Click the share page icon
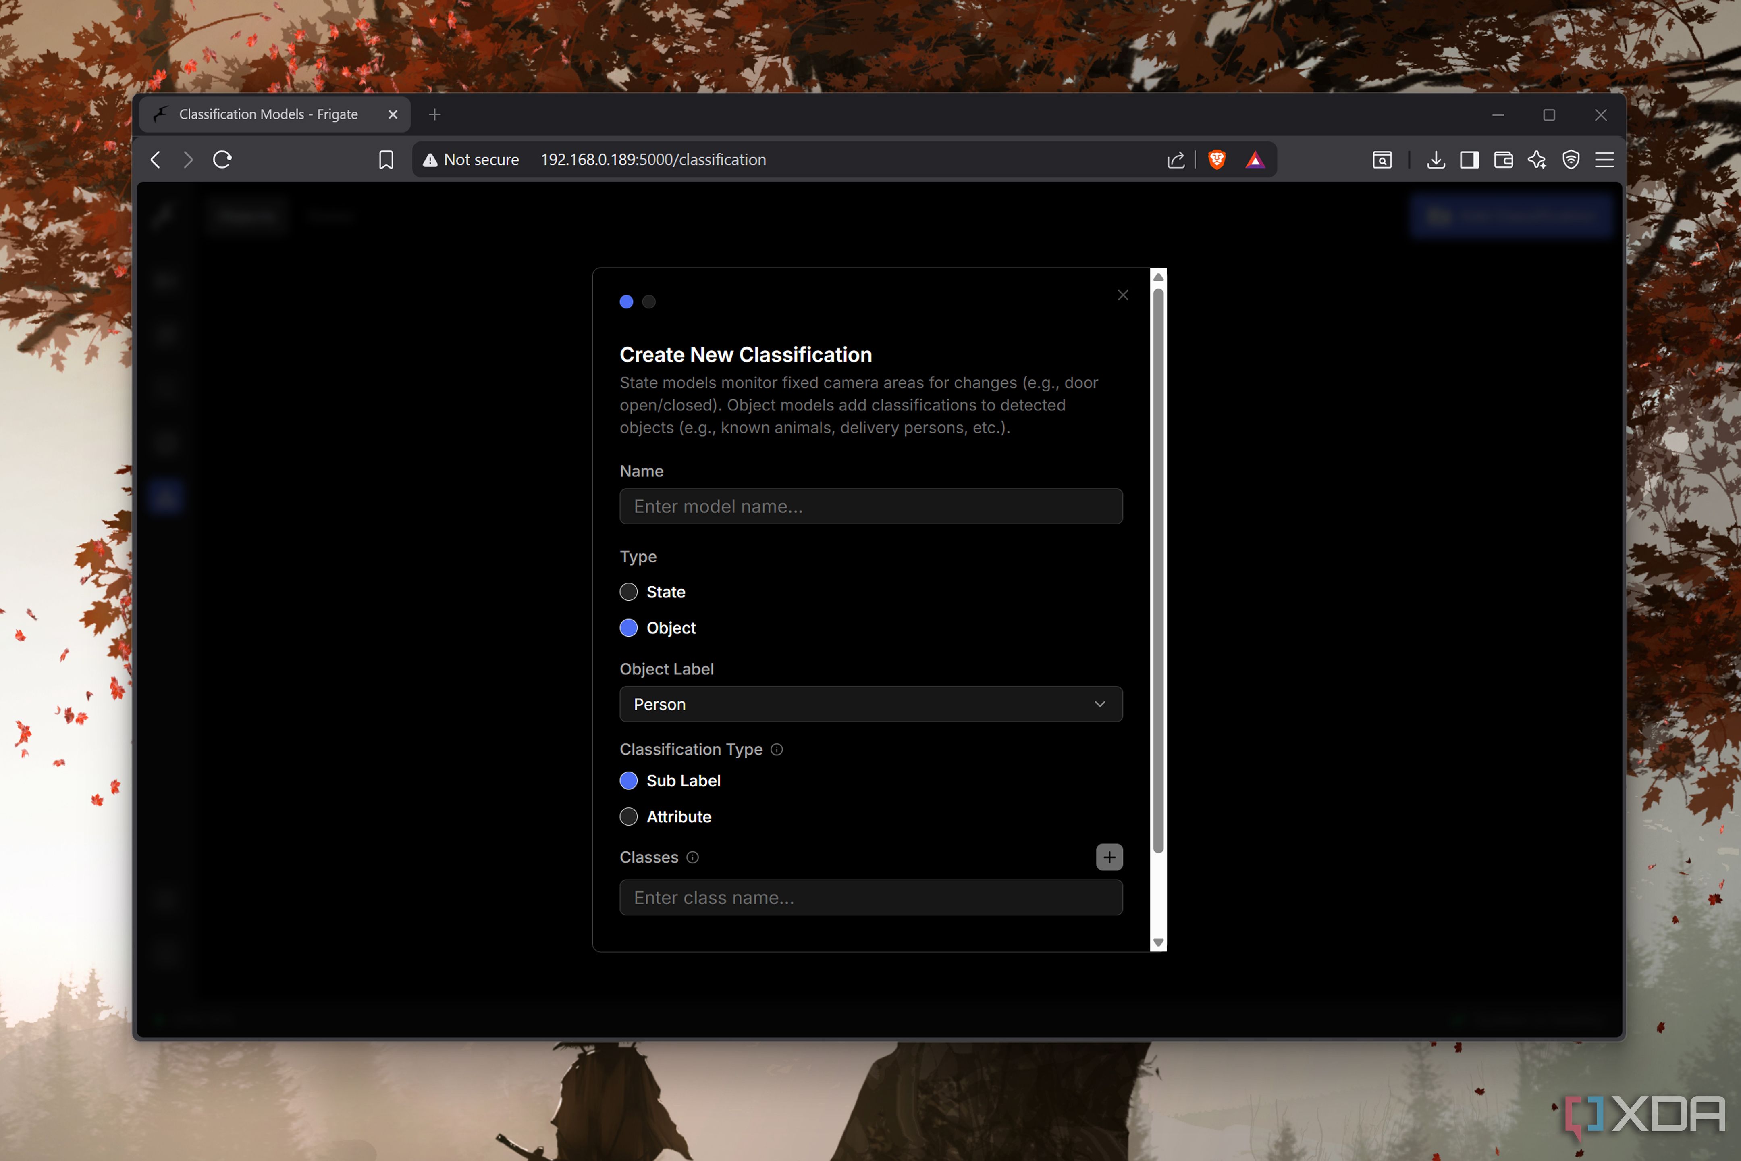 point(1176,160)
